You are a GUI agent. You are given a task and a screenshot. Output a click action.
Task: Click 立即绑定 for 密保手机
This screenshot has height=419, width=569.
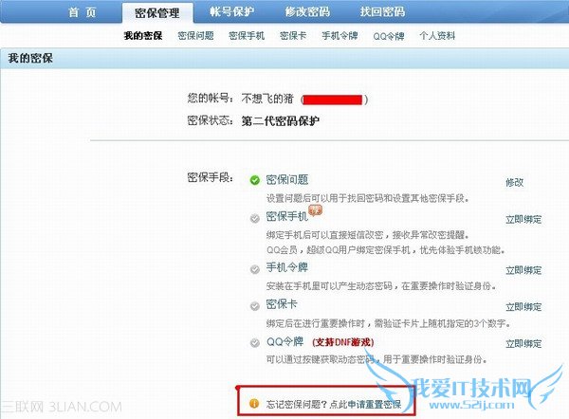523,219
